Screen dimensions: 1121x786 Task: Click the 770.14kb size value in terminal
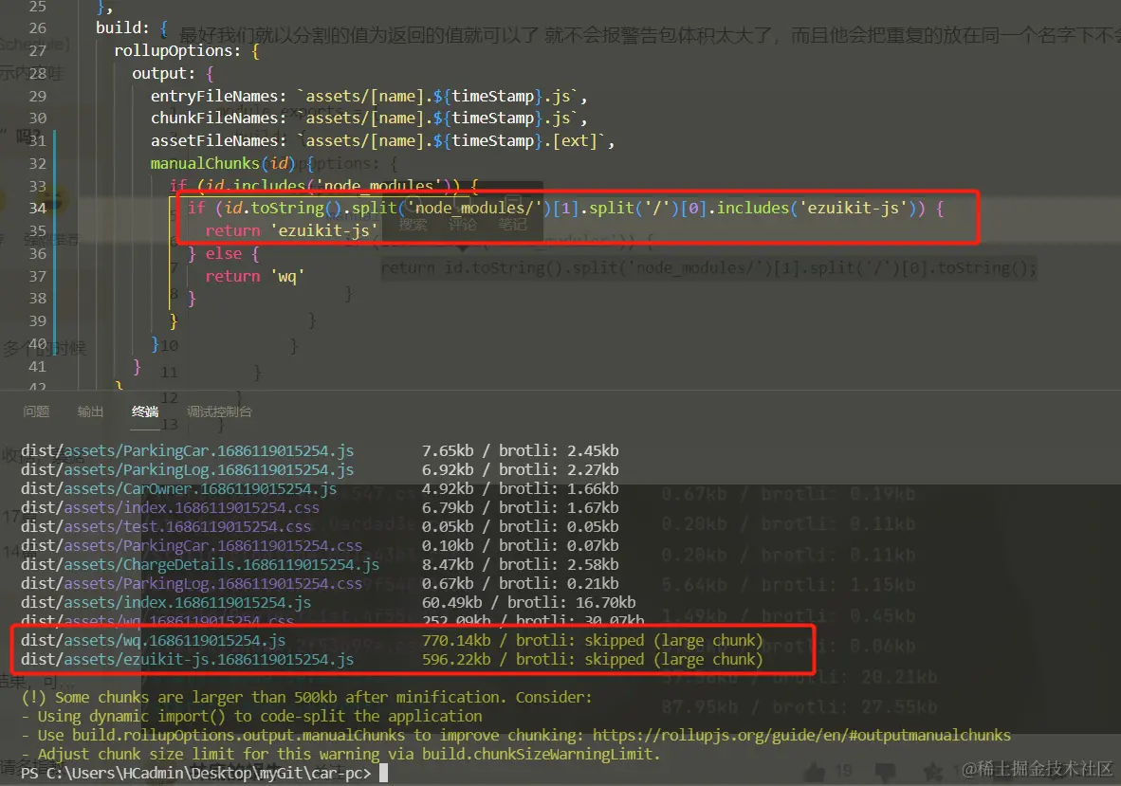(x=456, y=640)
